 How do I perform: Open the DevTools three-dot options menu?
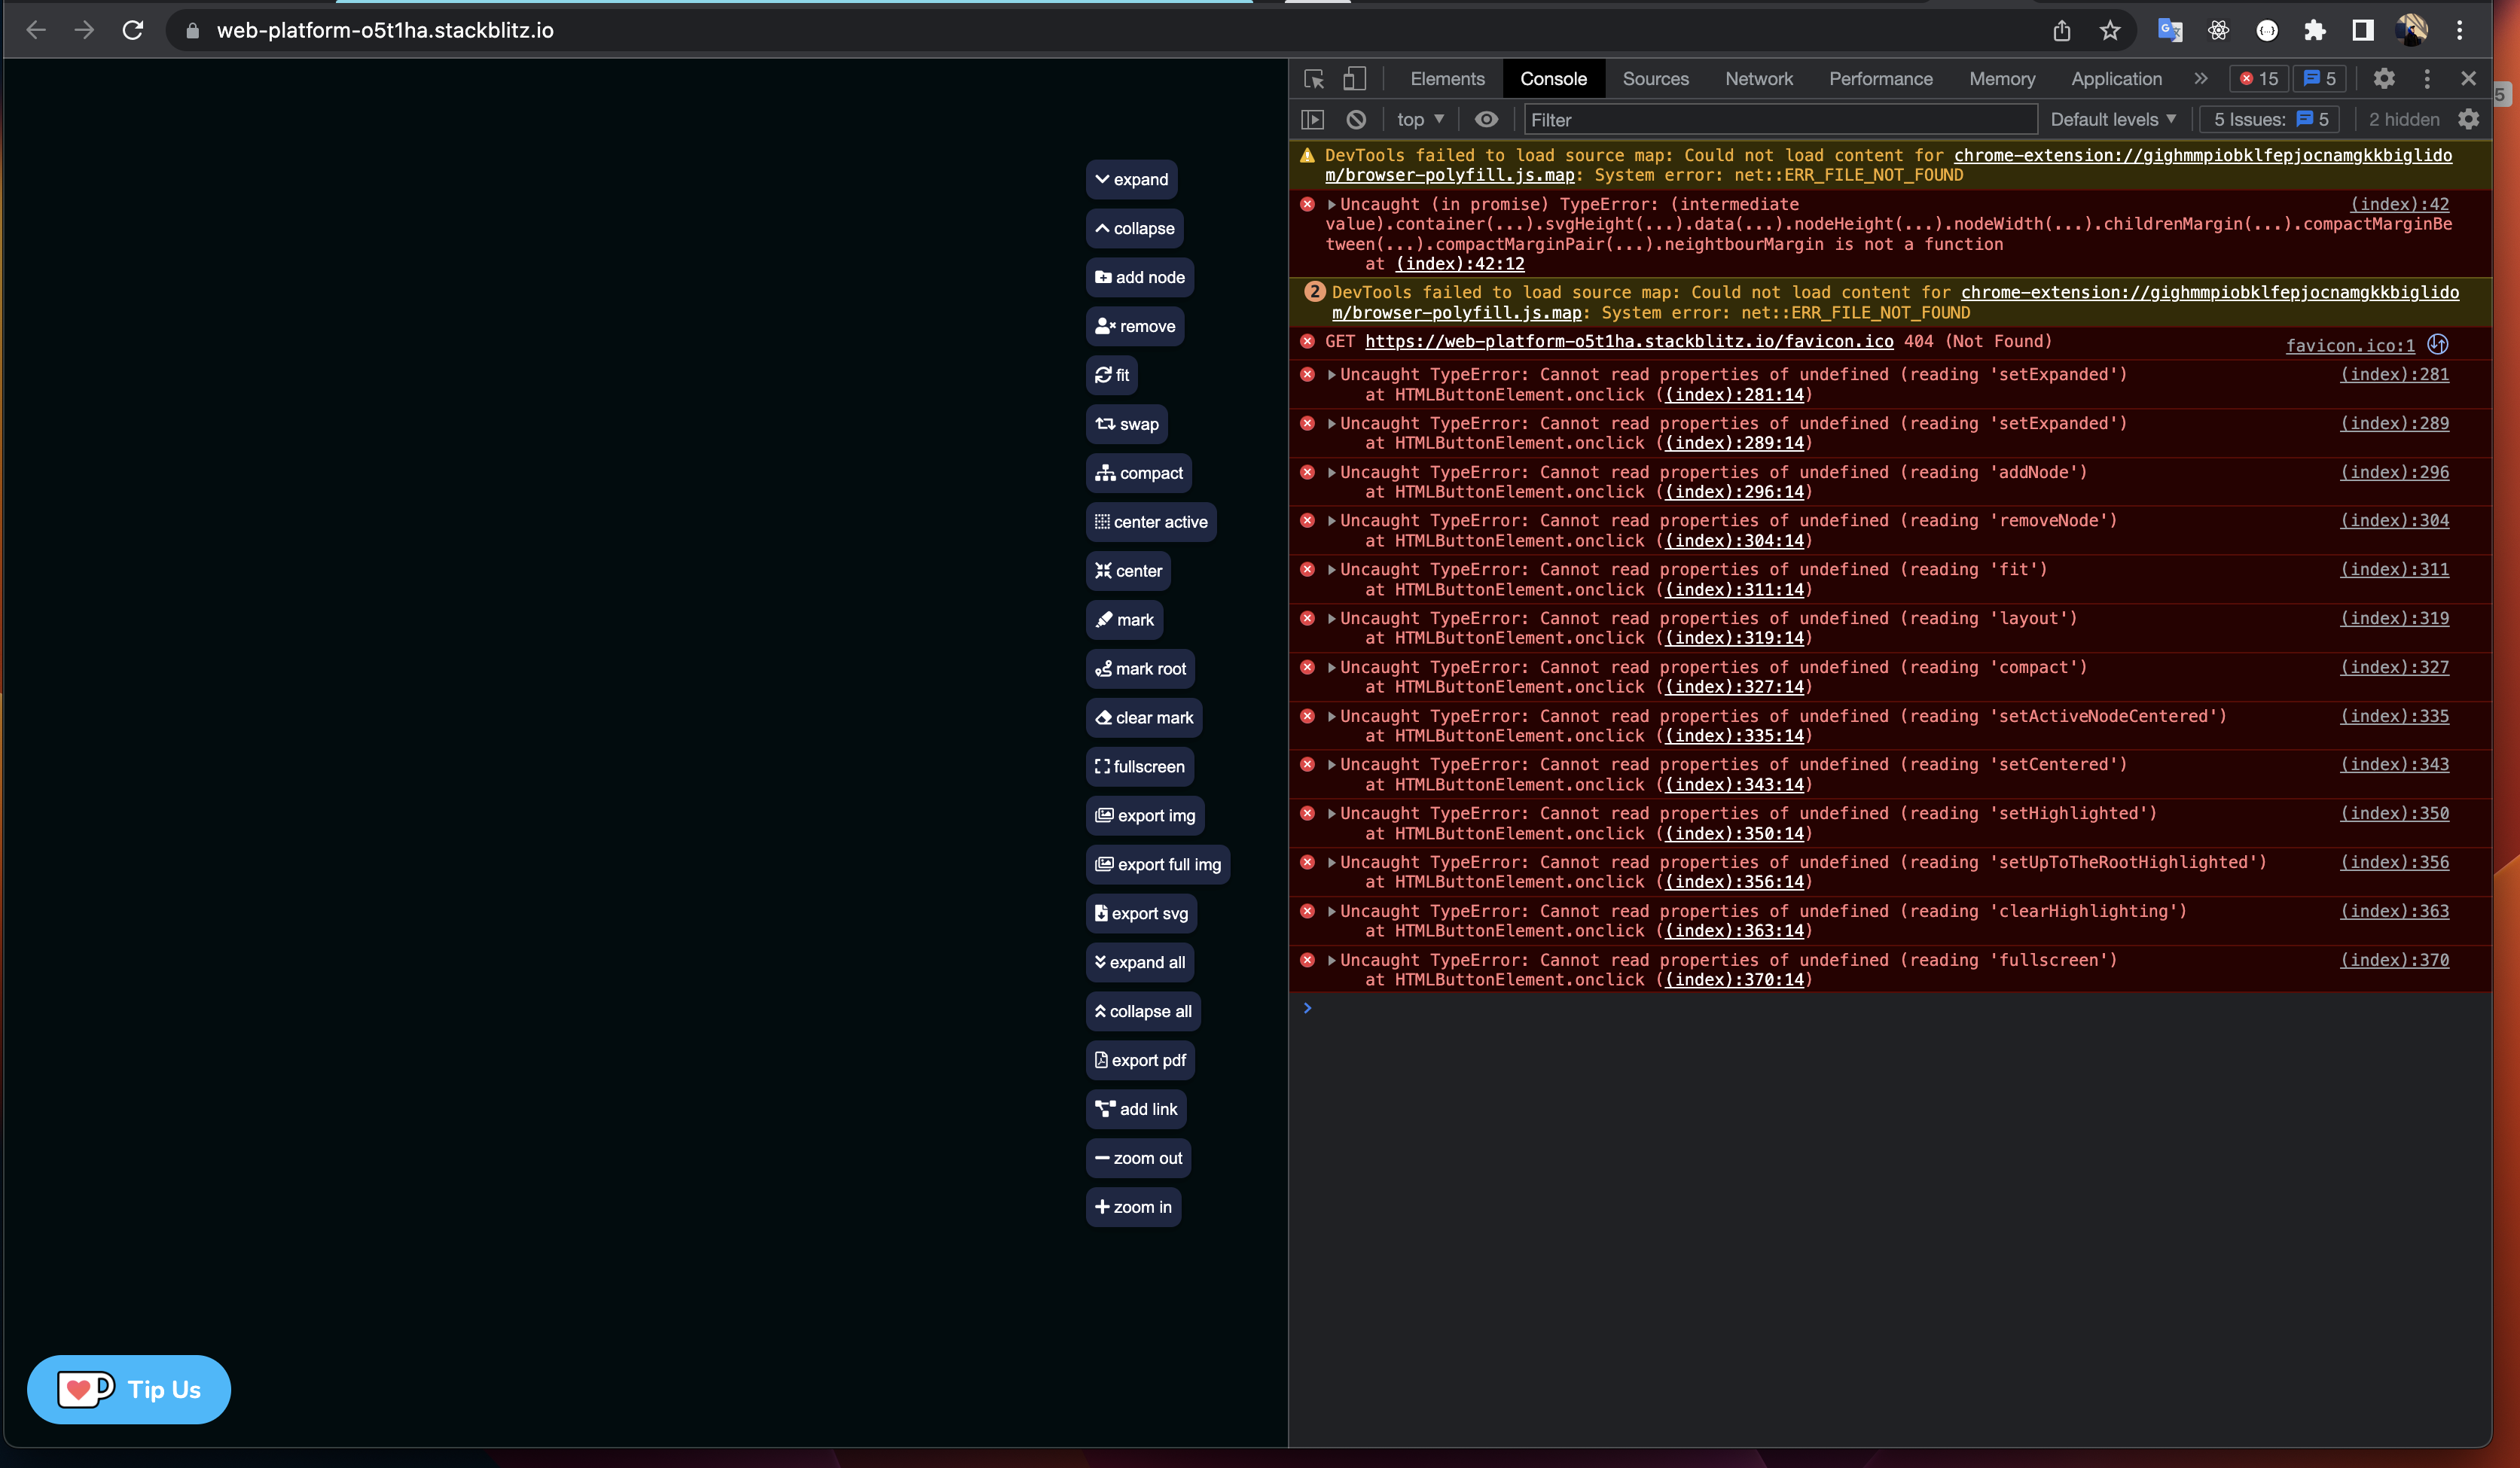coord(2427,79)
